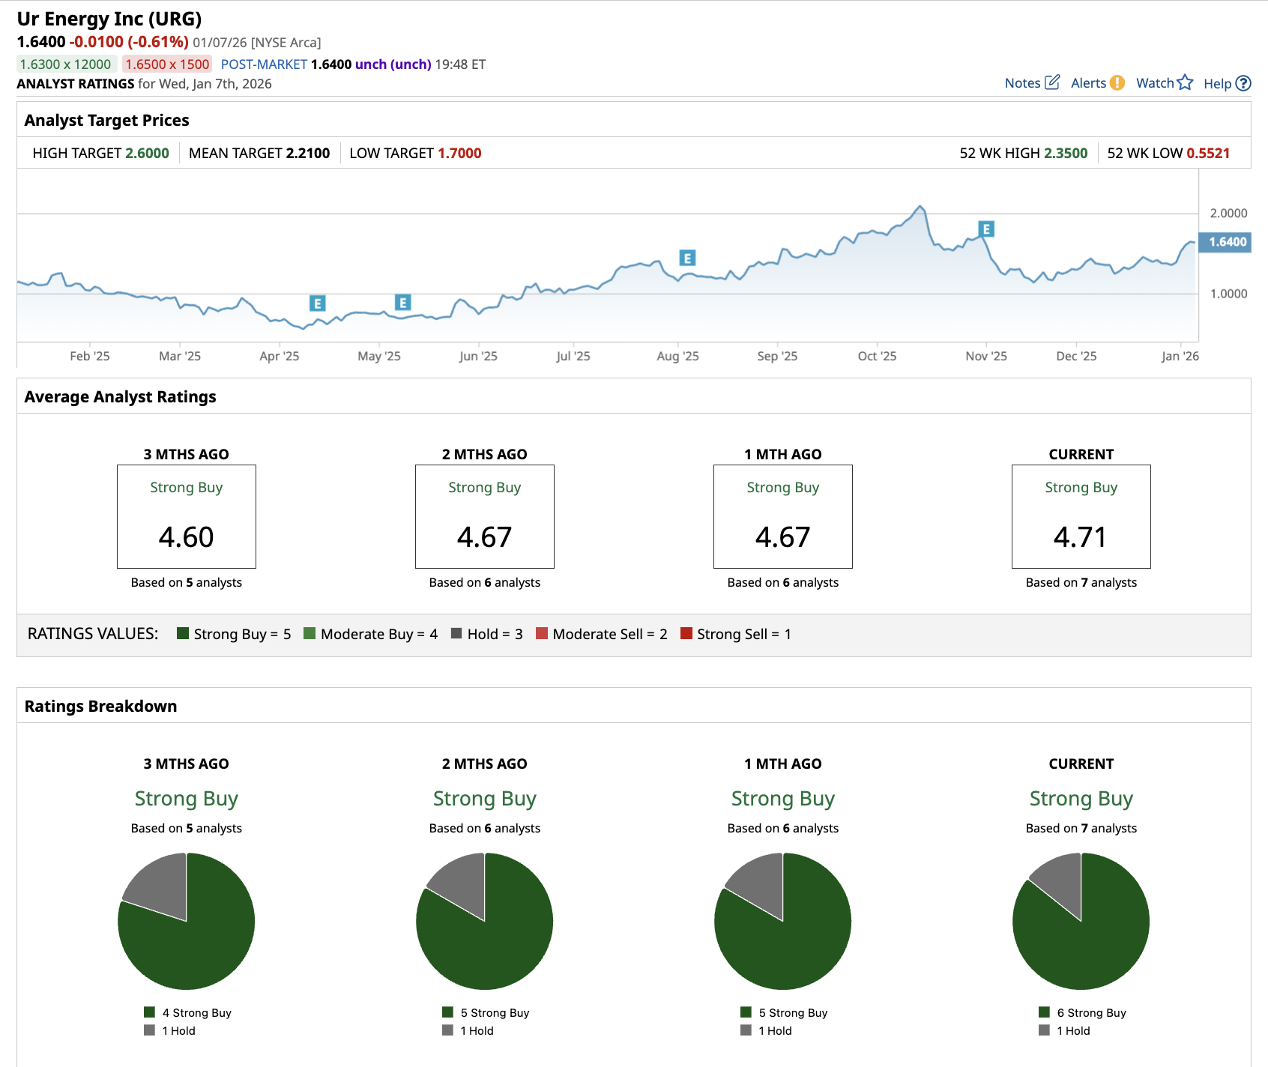Click the 'LOW TARGET 1.7000' value
The image size is (1268, 1067).
(415, 153)
